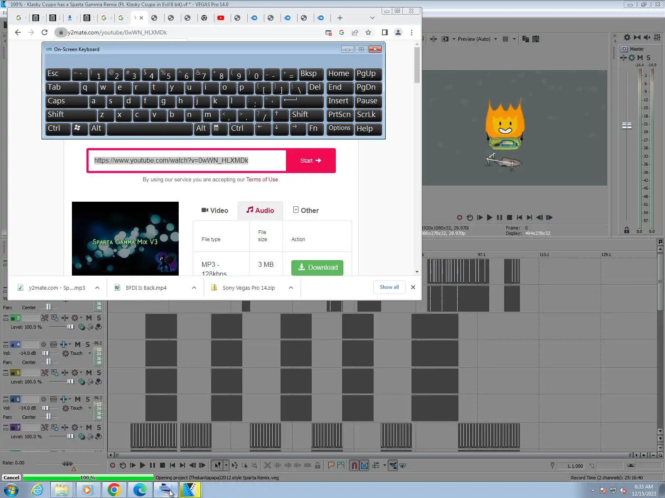Open Mixing Console from Master Bus panel
The height and width of the screenshot is (498, 665).
pyautogui.click(x=657, y=37)
